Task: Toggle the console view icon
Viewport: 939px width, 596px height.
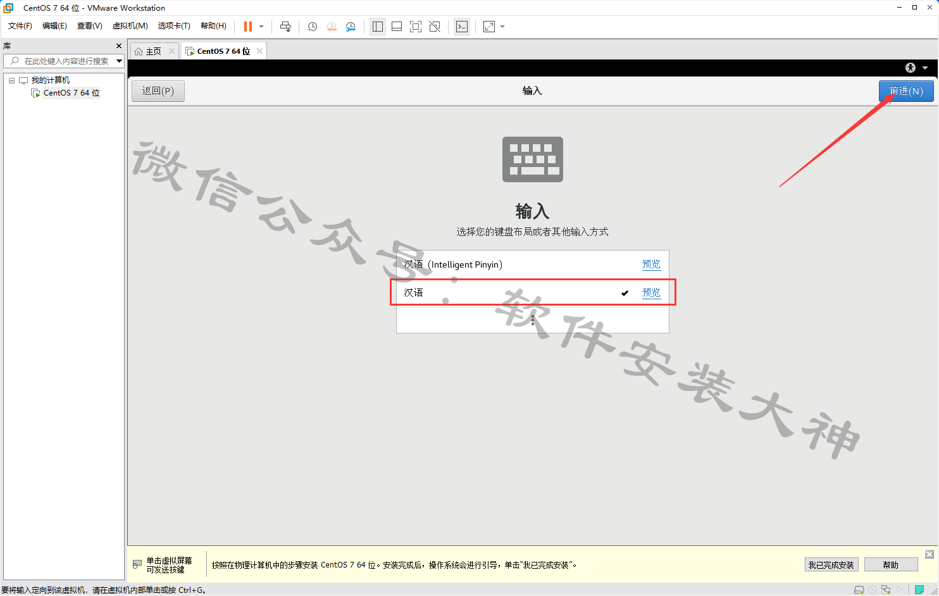Action: click(x=462, y=27)
